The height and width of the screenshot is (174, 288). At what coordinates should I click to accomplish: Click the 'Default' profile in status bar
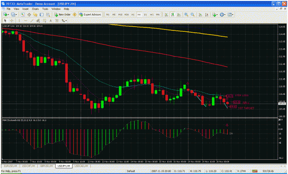pyautogui.click(x=131, y=171)
